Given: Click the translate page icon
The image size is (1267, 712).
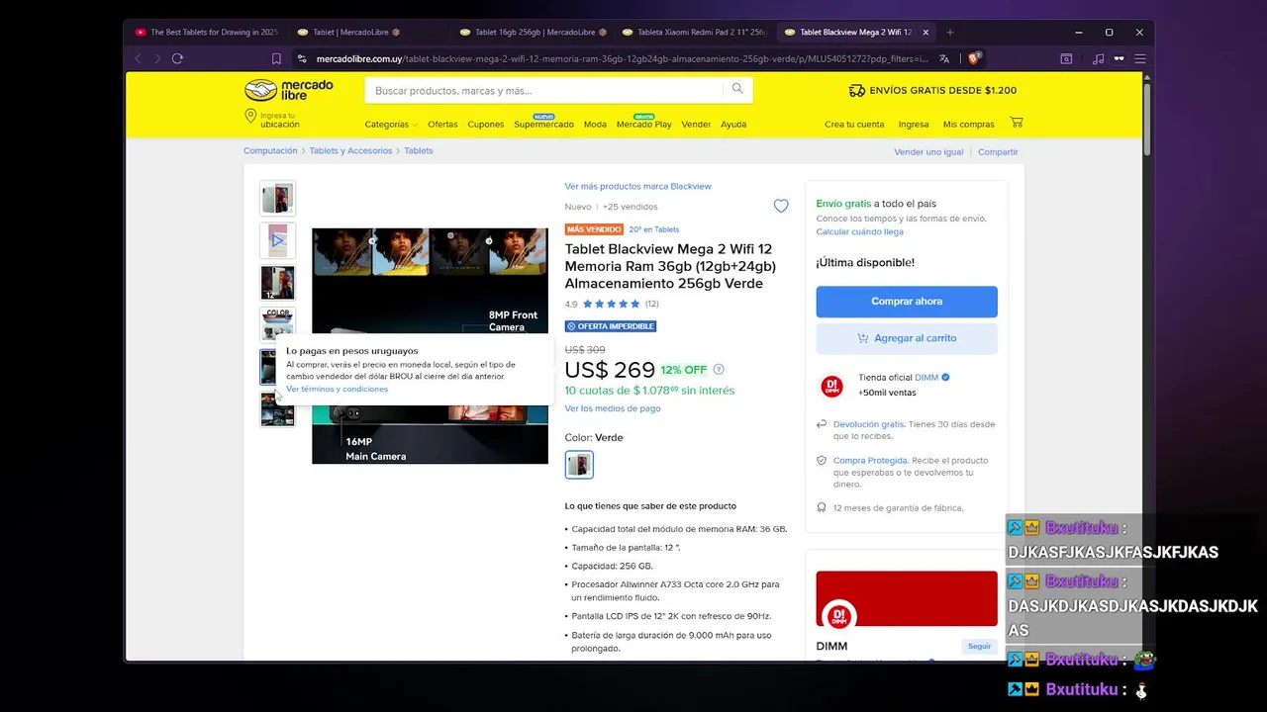Looking at the screenshot, I should point(944,58).
